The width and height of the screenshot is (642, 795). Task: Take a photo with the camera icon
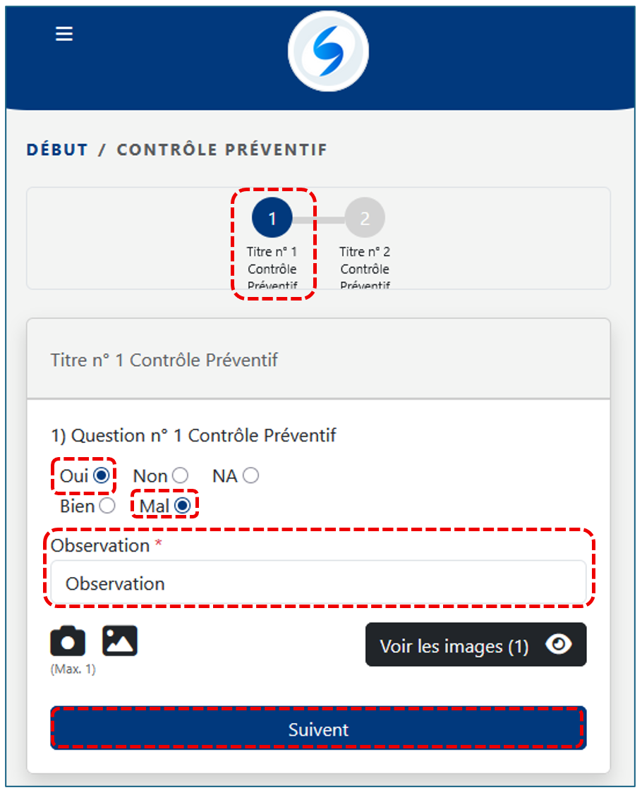point(68,641)
